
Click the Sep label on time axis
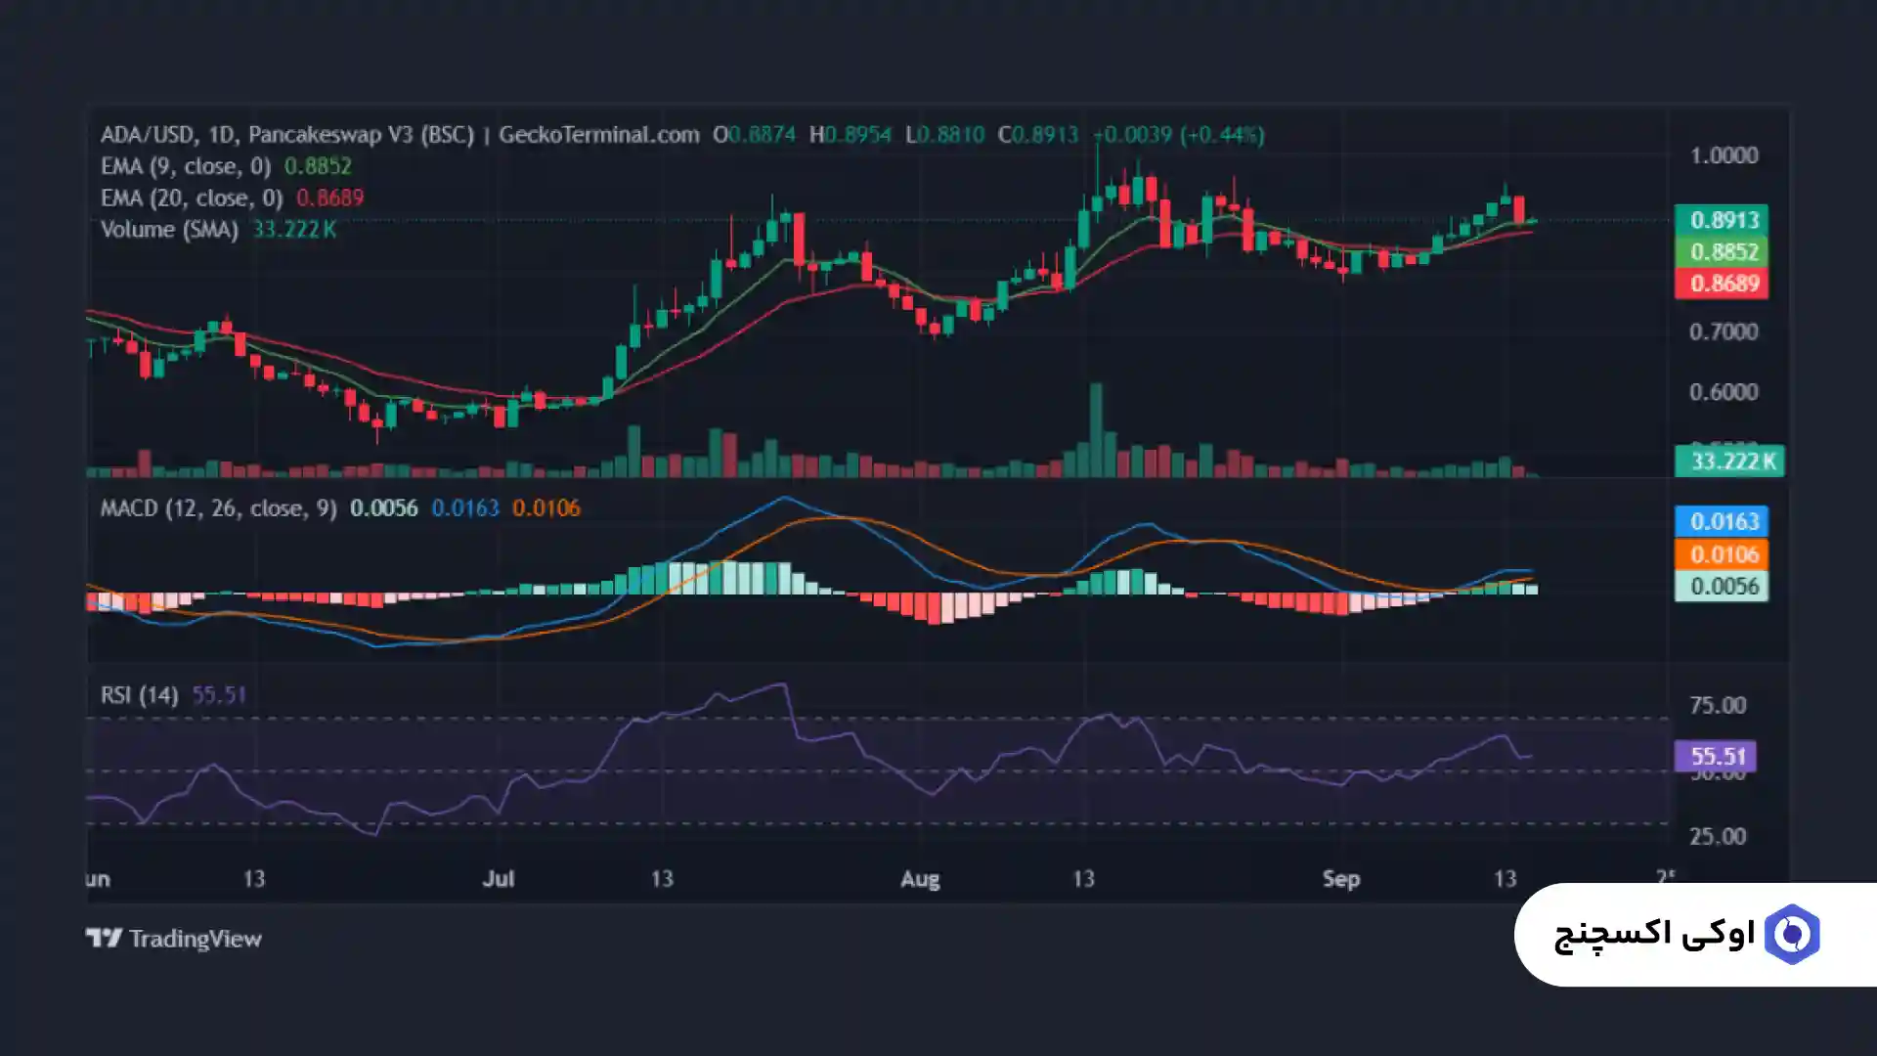(1340, 879)
